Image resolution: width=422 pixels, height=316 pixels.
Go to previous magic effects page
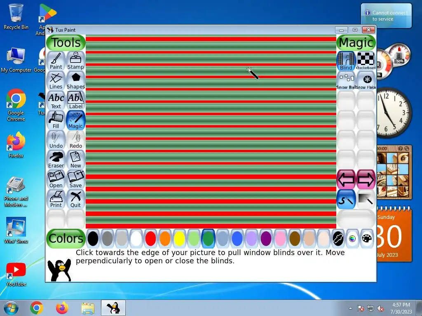point(346,179)
